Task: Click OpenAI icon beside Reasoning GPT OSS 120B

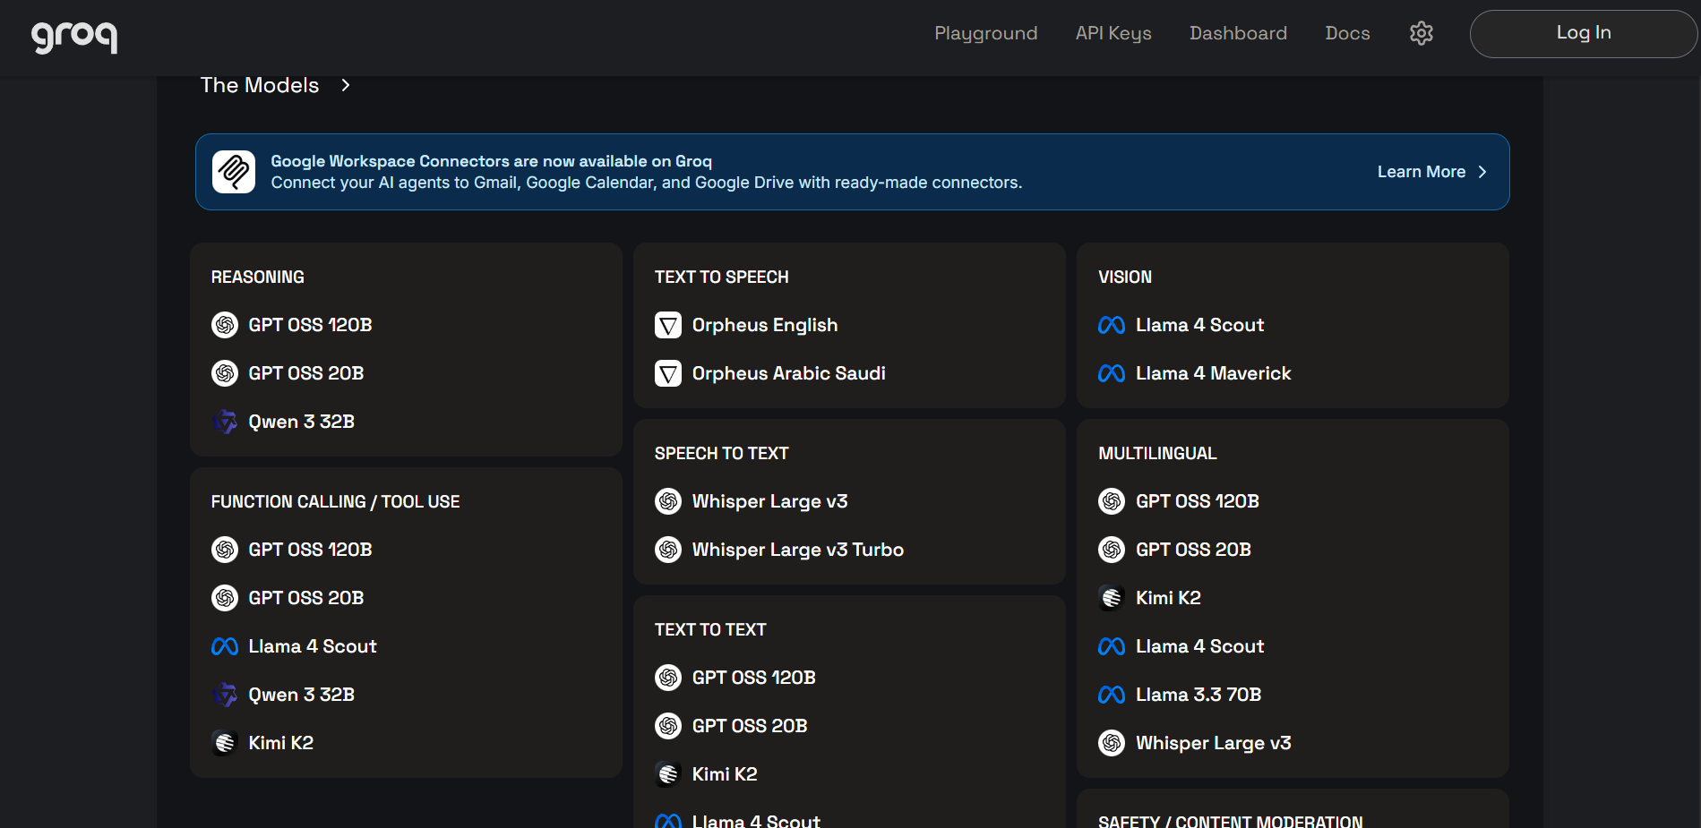Action: tap(225, 325)
